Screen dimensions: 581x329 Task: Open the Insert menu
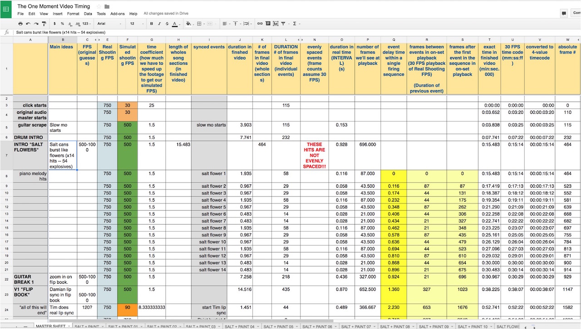(58, 14)
